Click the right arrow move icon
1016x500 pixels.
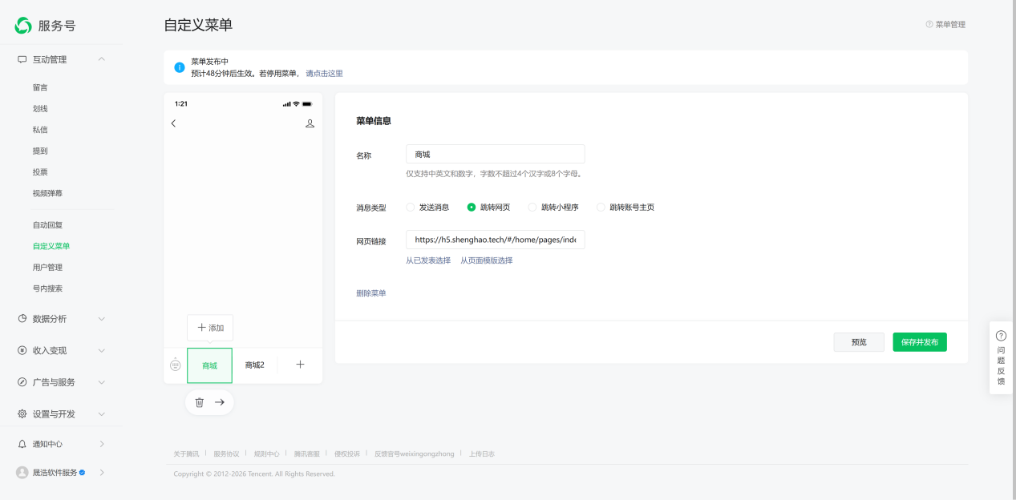click(x=220, y=402)
